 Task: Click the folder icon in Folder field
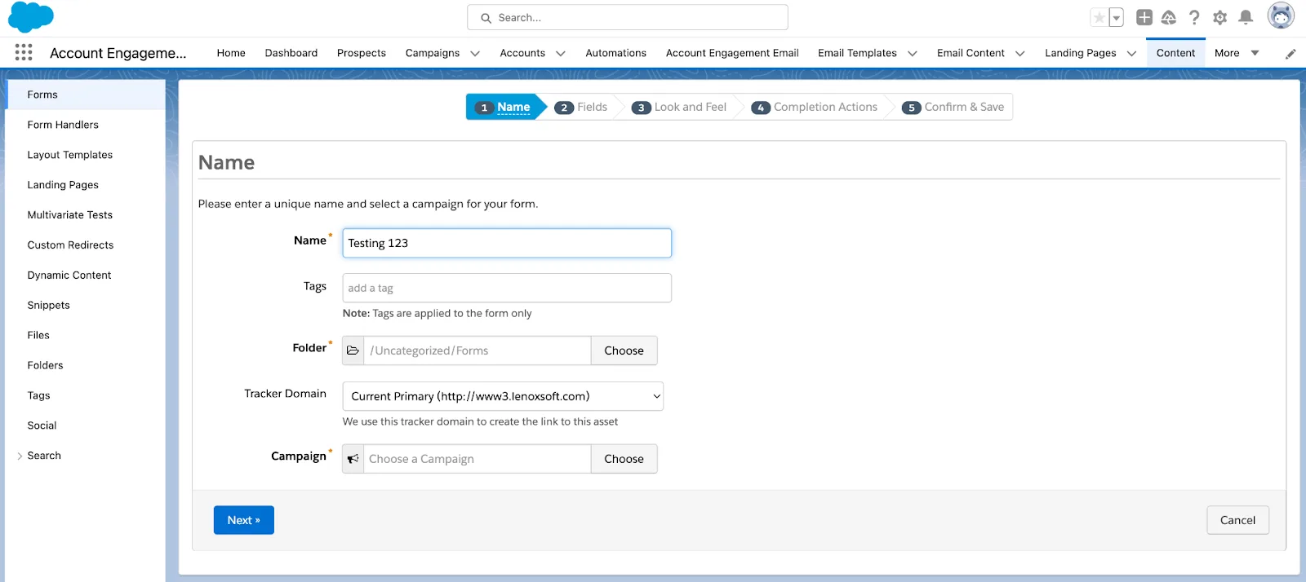pos(353,351)
